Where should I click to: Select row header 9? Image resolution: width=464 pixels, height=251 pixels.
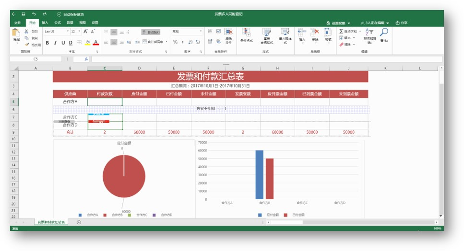point(13,132)
